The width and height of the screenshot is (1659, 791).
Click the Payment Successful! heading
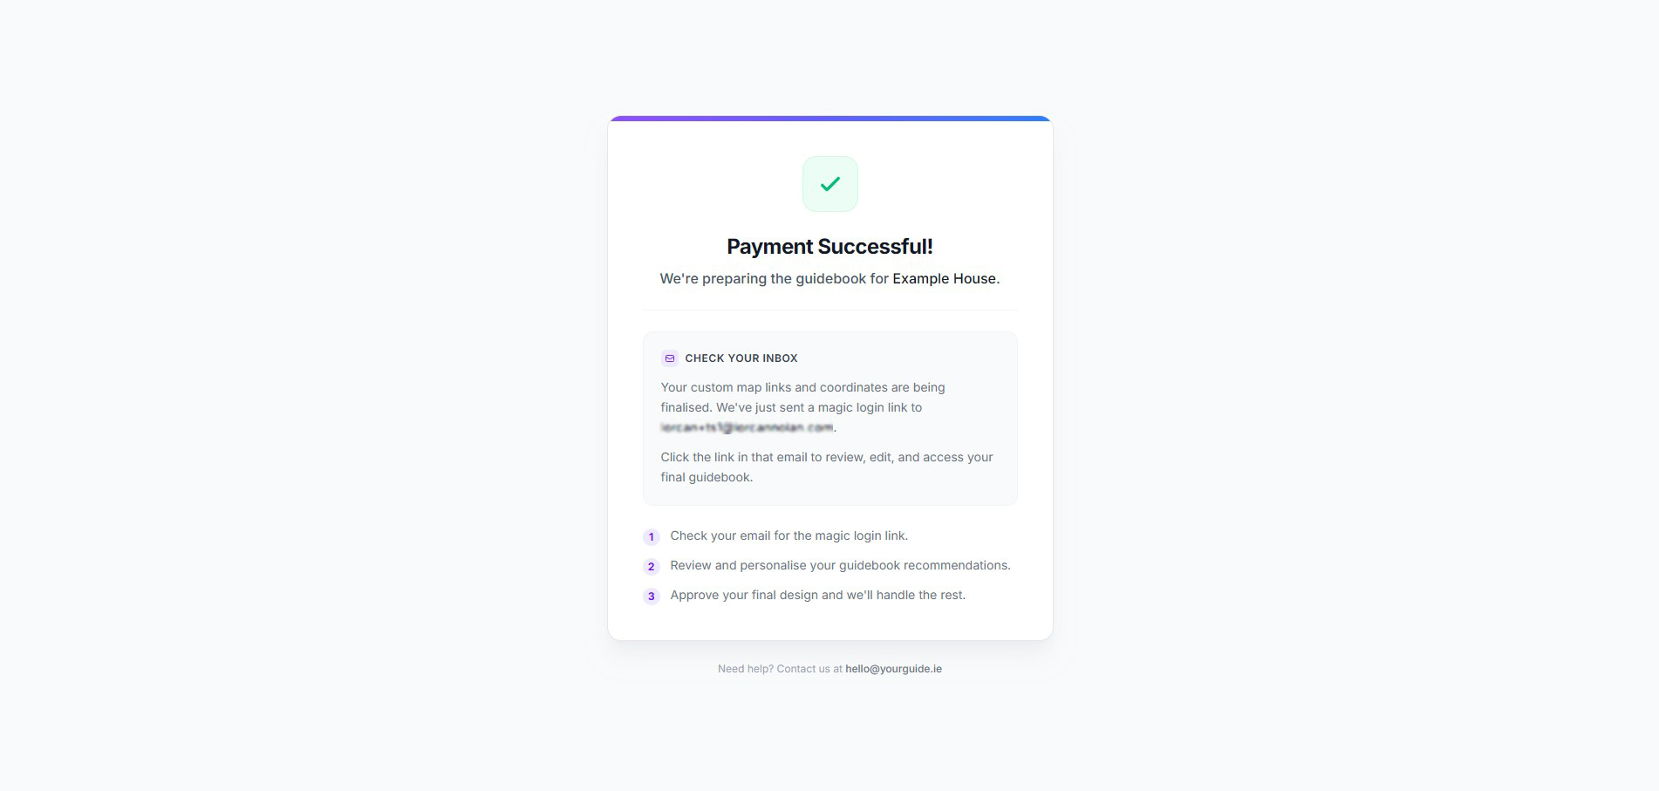coord(829,247)
